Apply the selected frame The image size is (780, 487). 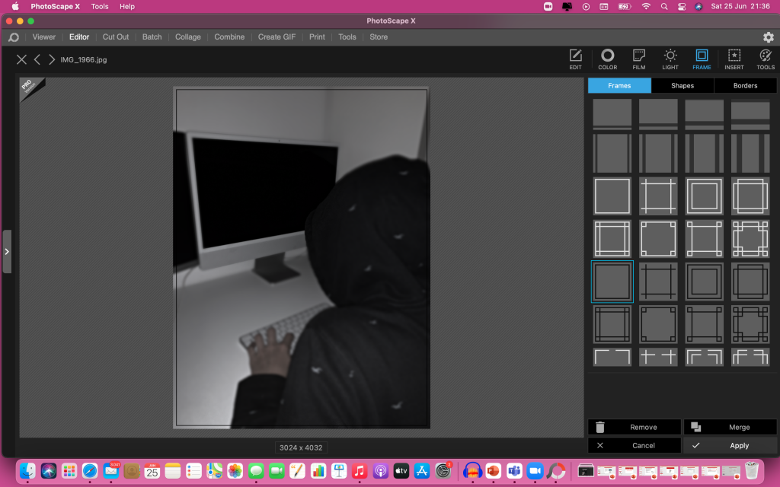730,445
